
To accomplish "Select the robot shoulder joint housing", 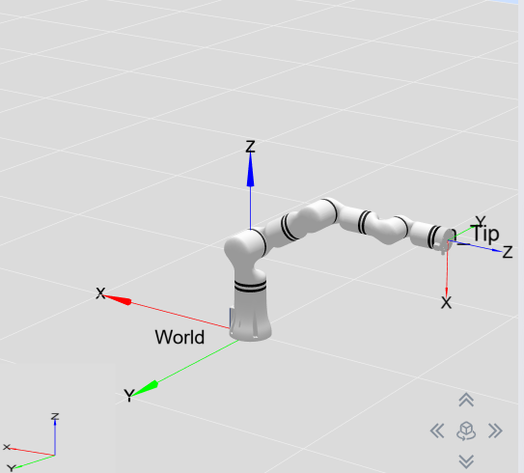I will (x=245, y=246).
